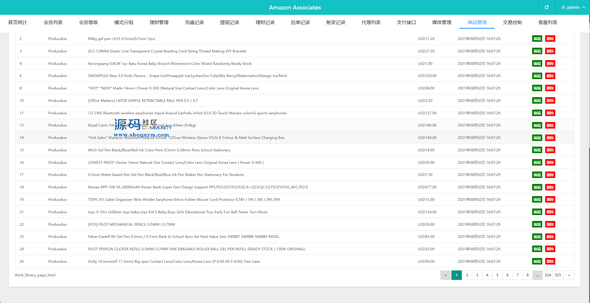This screenshot has height=303, width=590.
Task: Edit the MUJI Gel Pen product
Action: (x=537, y=150)
